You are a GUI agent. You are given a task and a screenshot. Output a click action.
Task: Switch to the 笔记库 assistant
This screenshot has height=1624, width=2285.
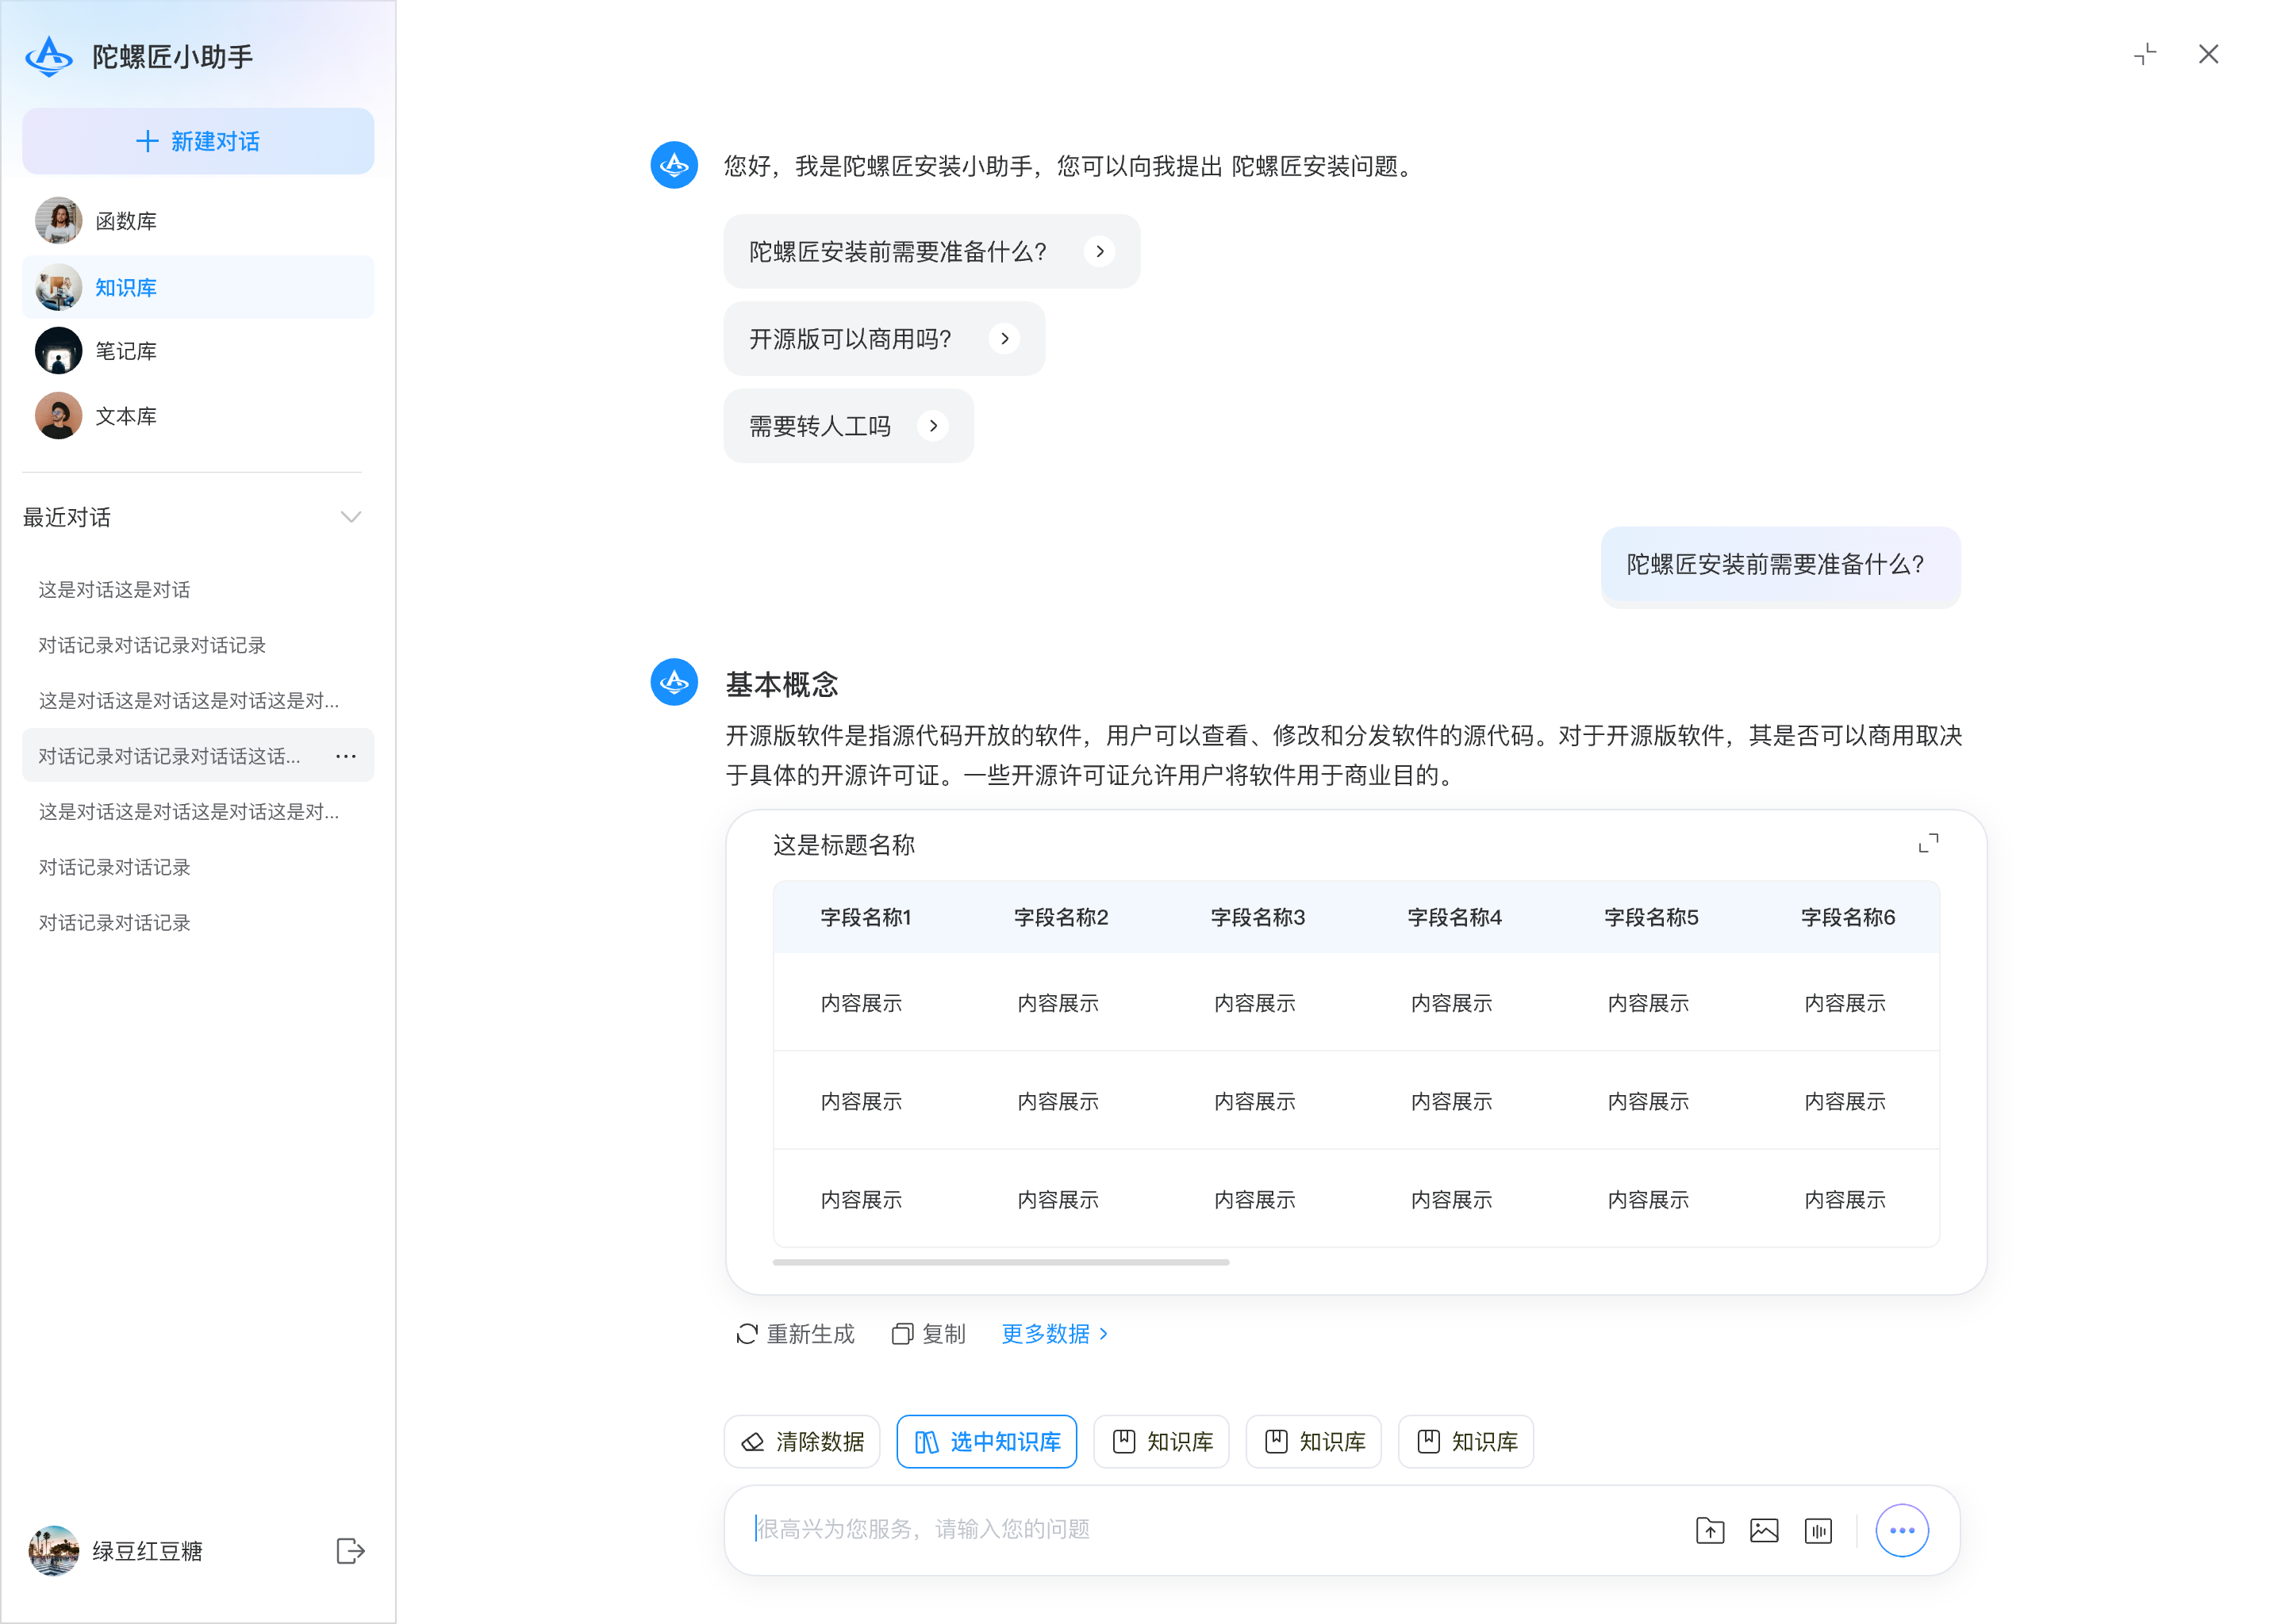(126, 351)
